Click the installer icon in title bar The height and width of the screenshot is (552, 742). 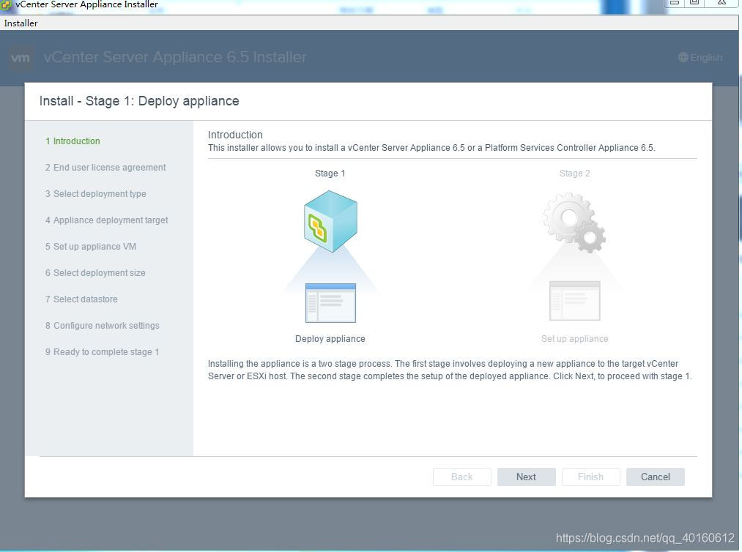point(6,4)
